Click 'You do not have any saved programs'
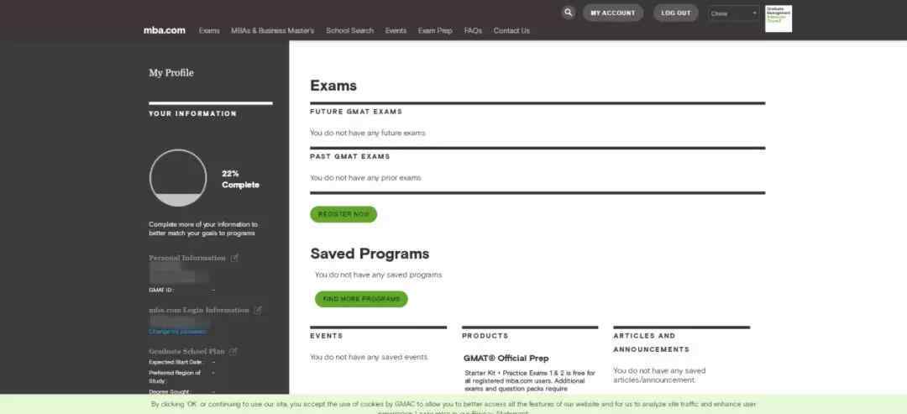This screenshot has height=414, width=907. pyautogui.click(x=378, y=275)
